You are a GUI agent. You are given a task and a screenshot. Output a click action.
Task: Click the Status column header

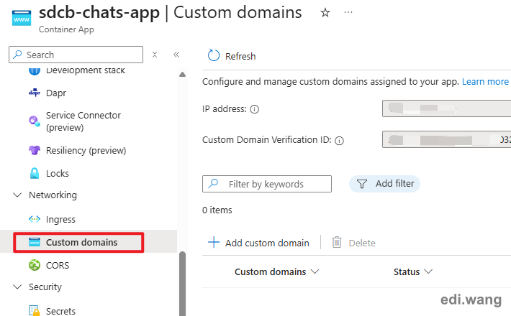coord(407,271)
